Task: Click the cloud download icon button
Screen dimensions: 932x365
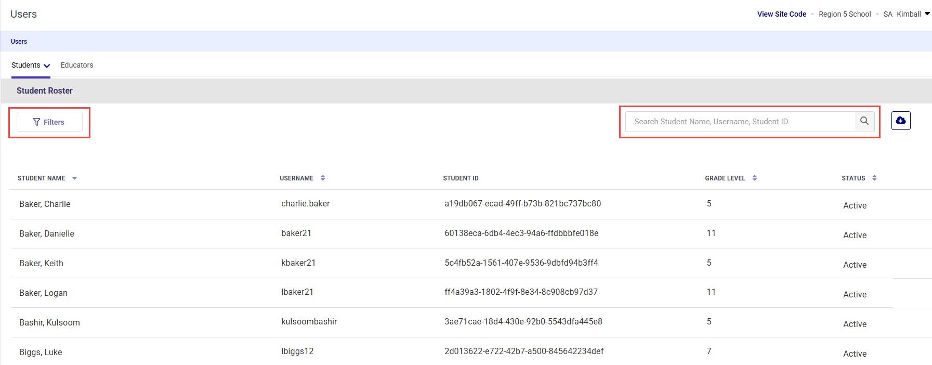Action: point(900,121)
